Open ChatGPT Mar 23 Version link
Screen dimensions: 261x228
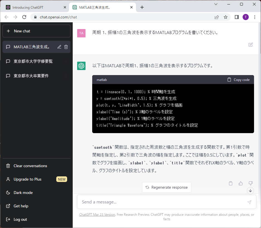[97, 215]
